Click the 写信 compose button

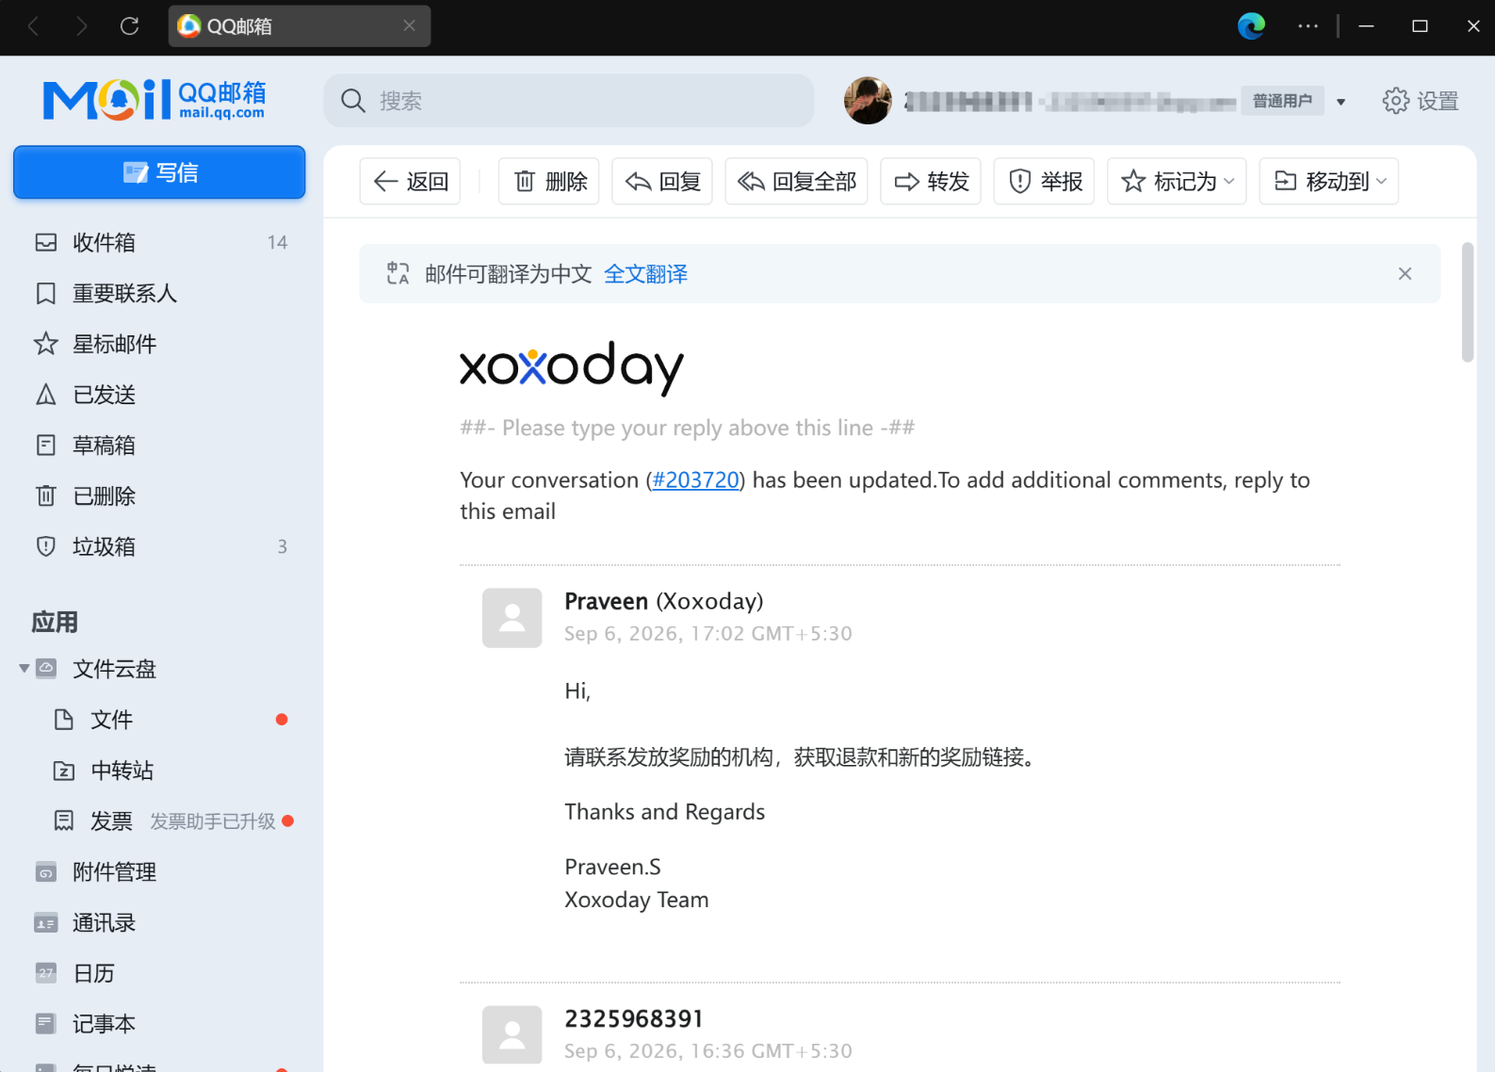click(159, 172)
